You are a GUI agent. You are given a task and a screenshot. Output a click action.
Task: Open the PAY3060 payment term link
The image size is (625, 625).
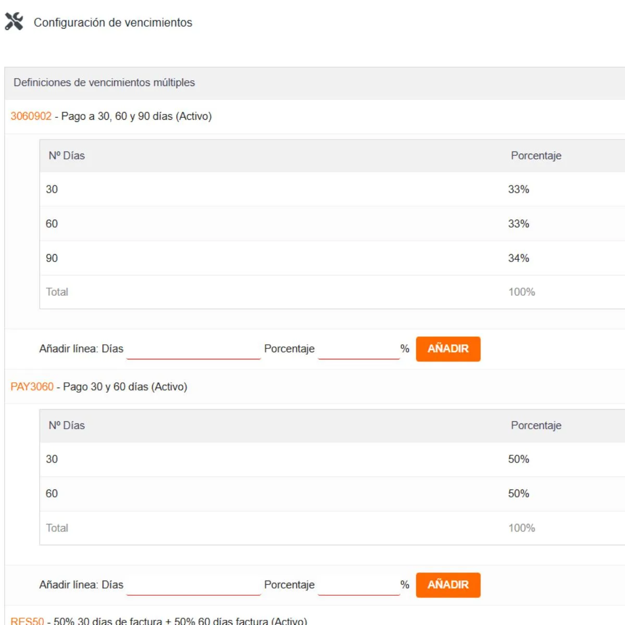[32, 386]
